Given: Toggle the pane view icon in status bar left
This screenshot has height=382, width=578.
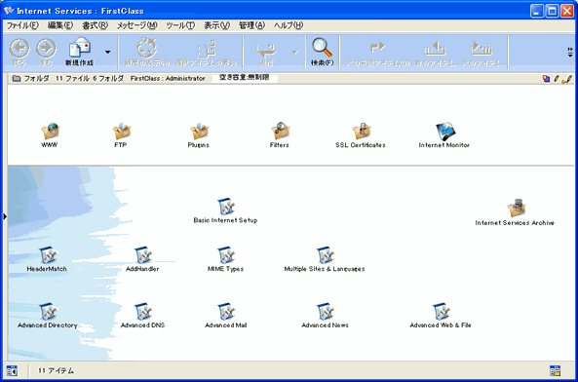Looking at the screenshot, I should (x=12, y=370).
